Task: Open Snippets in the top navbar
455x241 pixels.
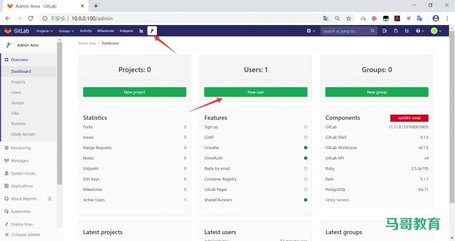Action: coord(126,31)
